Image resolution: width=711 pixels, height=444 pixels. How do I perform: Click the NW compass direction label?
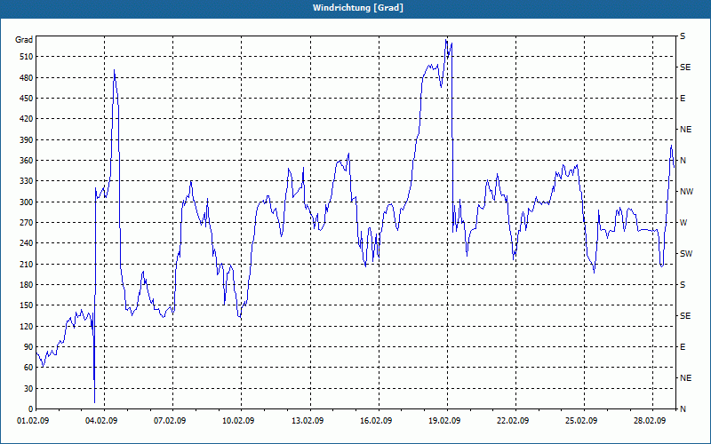[686, 192]
